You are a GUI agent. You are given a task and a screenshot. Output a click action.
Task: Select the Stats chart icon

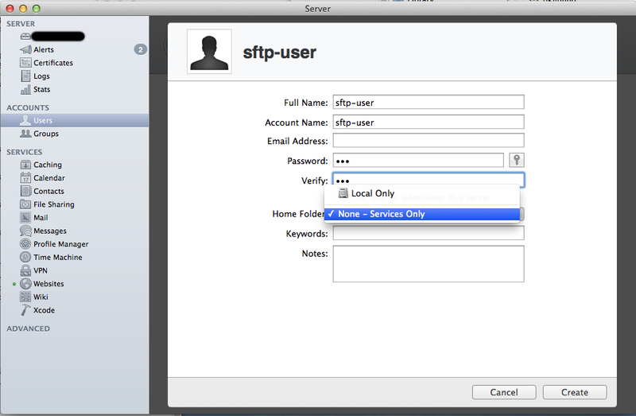pyautogui.click(x=26, y=89)
